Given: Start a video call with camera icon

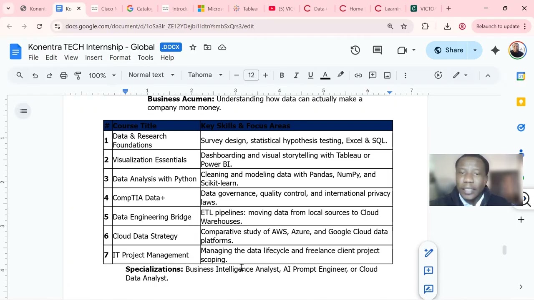Looking at the screenshot, I should (x=402, y=50).
